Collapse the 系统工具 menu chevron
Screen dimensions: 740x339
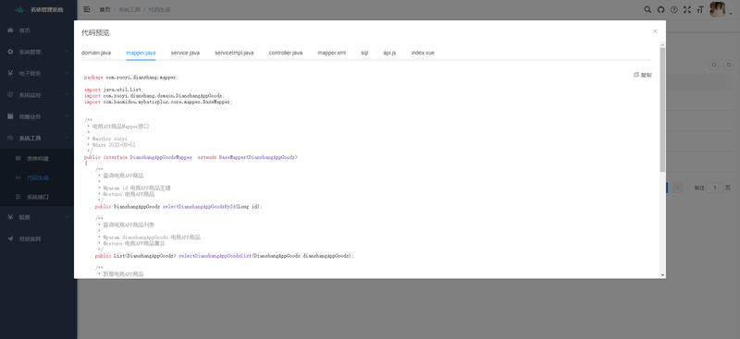tap(67, 138)
